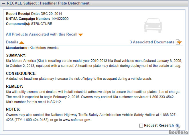Collapse Details using the orange up arrow
Screen dimensions: 189x135
click(x=22, y=43)
